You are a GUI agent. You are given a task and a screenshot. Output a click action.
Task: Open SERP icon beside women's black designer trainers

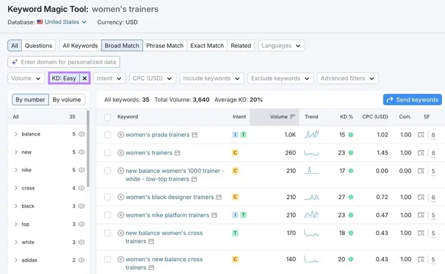click(219, 197)
